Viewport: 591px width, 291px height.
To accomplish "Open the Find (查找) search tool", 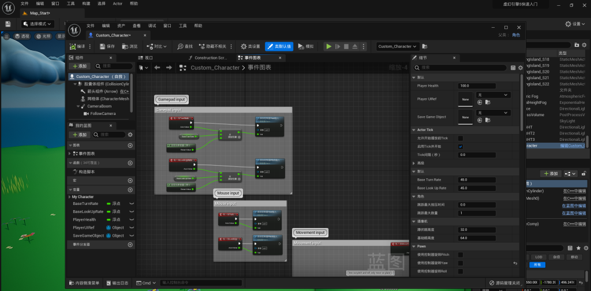I will pyautogui.click(x=185, y=46).
